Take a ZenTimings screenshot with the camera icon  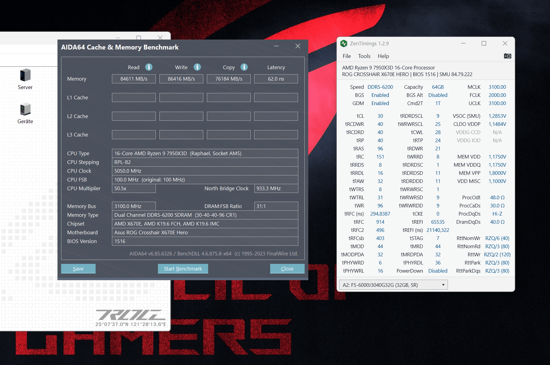pos(507,56)
